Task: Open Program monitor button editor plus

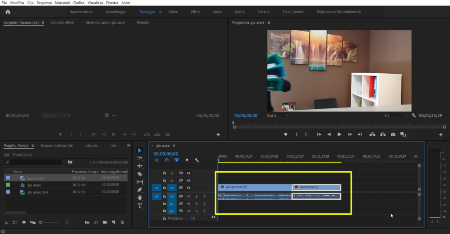Action: click(x=441, y=134)
